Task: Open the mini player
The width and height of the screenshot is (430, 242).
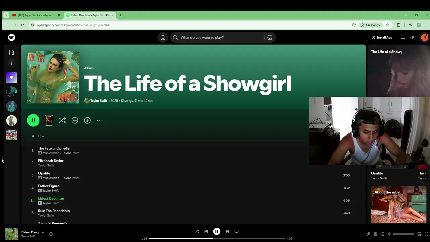Action: 419,234
